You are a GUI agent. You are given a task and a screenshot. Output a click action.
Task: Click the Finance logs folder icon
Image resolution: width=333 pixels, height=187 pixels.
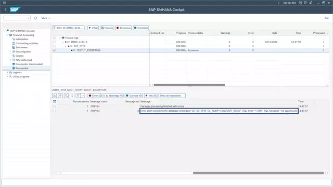63,38
